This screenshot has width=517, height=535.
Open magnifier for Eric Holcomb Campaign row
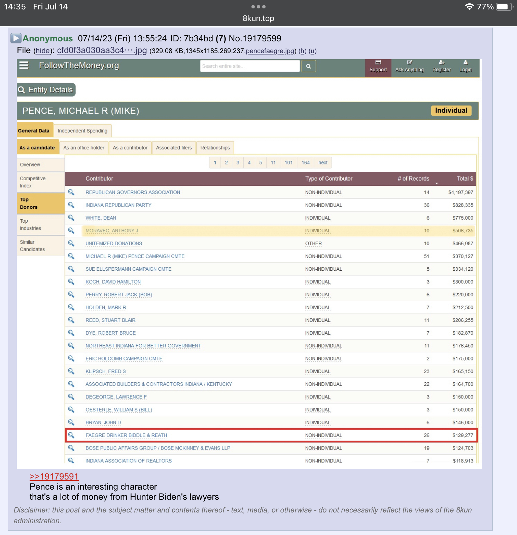click(71, 358)
